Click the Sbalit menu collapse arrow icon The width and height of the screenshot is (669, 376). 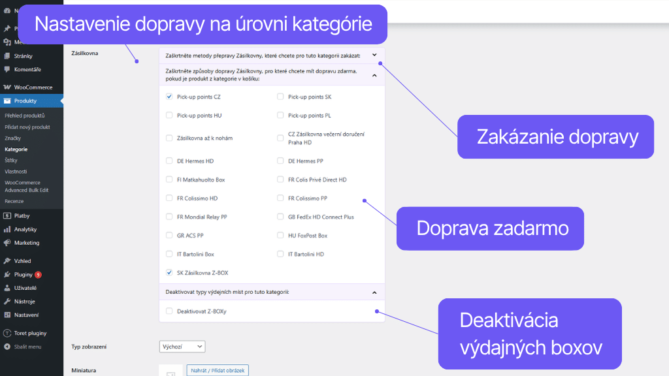click(x=7, y=347)
